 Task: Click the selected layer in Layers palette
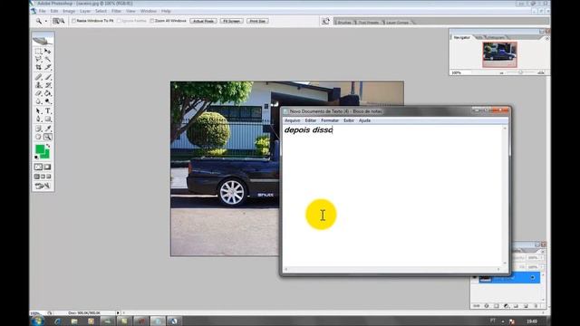click(x=509, y=278)
